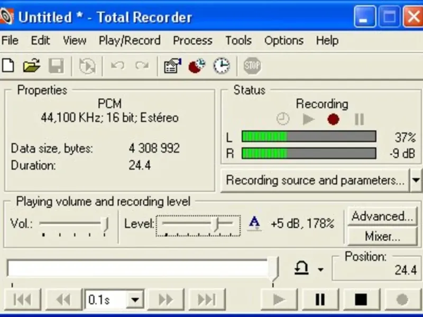The height and width of the screenshot is (317, 423).
Task: Click the Mixer... button
Action: pyautogui.click(x=382, y=236)
